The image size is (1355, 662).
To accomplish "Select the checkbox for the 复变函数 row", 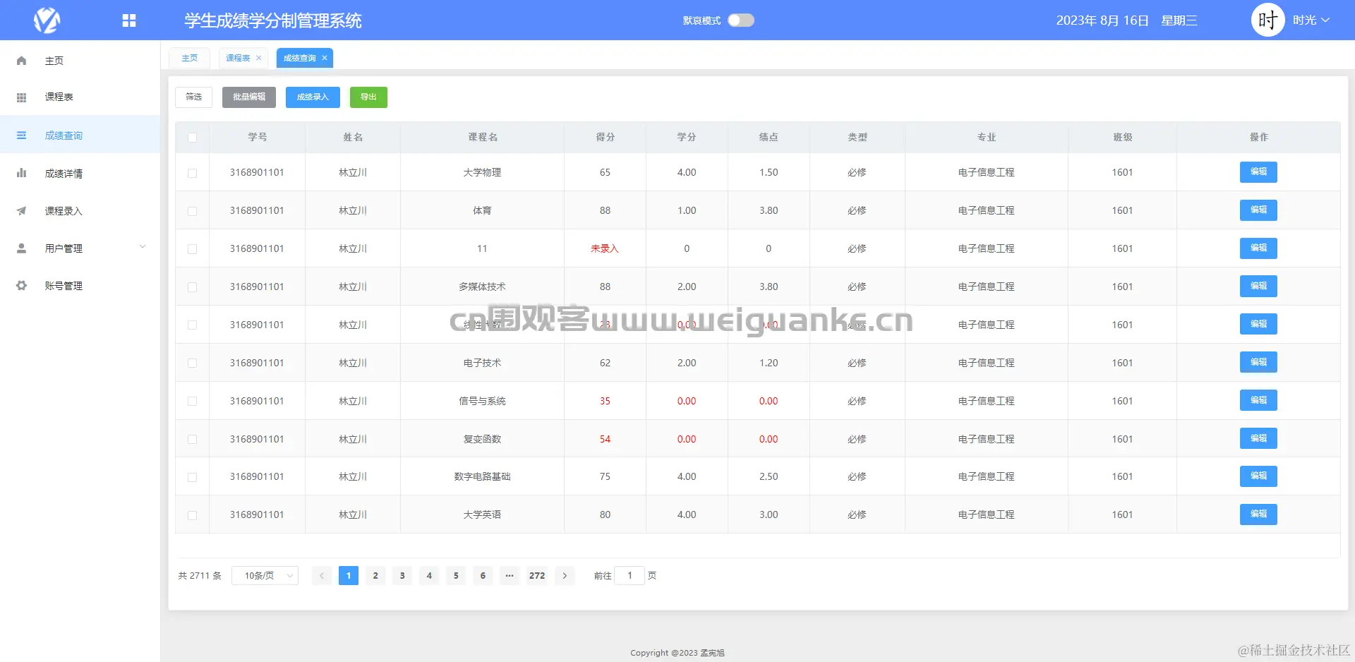I will coord(193,440).
